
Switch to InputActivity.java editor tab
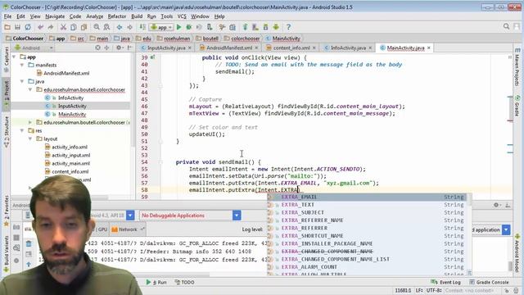pyautogui.click(x=165, y=48)
